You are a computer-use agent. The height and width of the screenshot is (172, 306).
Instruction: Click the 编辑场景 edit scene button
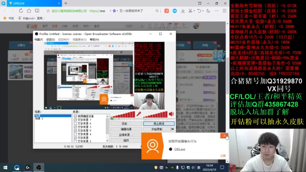(126, 129)
